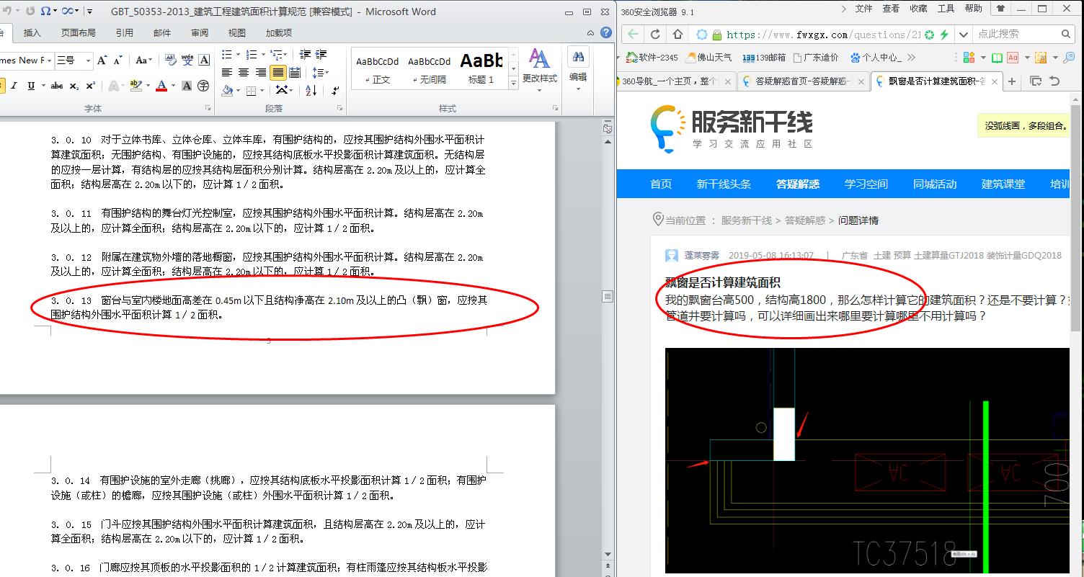Image resolution: width=1084 pixels, height=577 pixels.
Task: Switch to the 页面布局 ribbon tab
Action: pos(79,32)
